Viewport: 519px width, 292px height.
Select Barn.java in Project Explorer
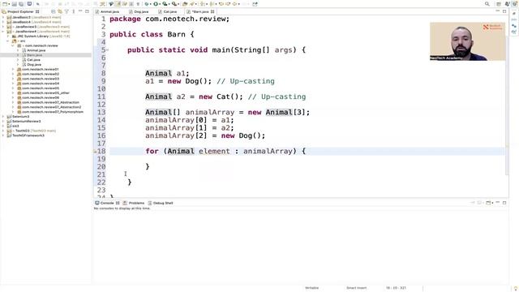[x=32, y=55]
